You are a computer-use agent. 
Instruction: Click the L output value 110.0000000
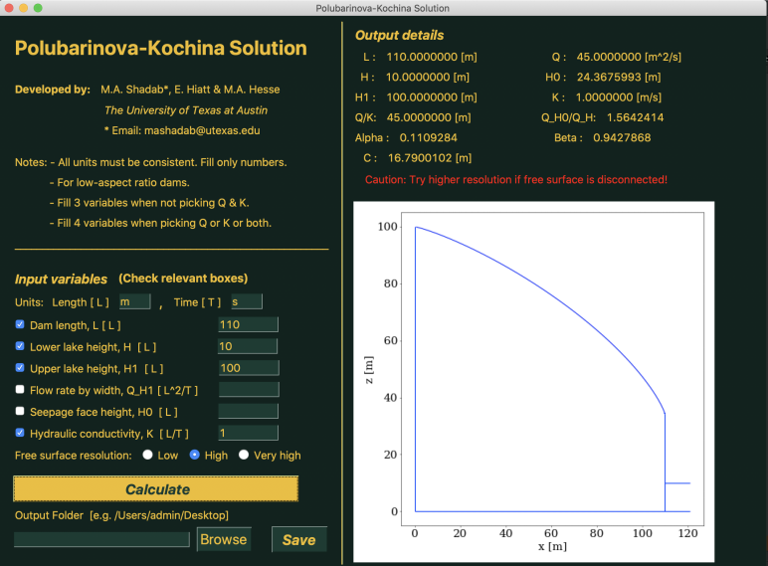(422, 57)
